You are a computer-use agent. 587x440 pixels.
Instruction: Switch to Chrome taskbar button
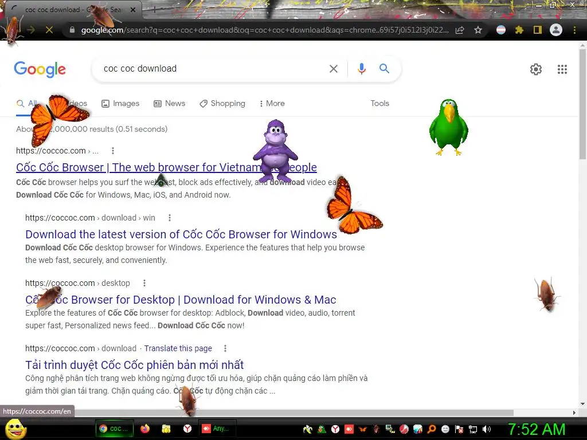point(114,429)
